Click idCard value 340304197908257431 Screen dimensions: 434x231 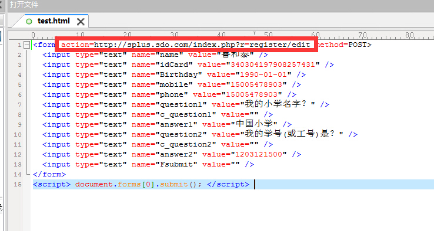tap(273, 64)
